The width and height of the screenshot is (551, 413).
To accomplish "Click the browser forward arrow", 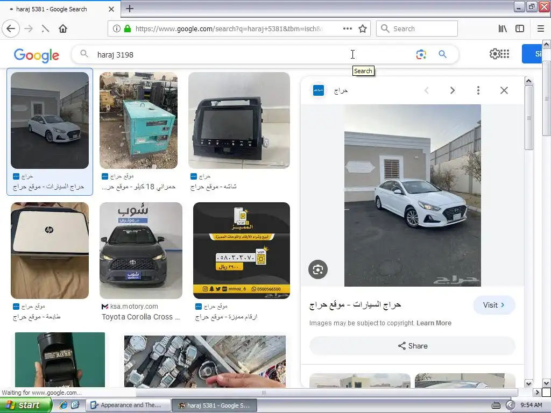I will coord(29,29).
